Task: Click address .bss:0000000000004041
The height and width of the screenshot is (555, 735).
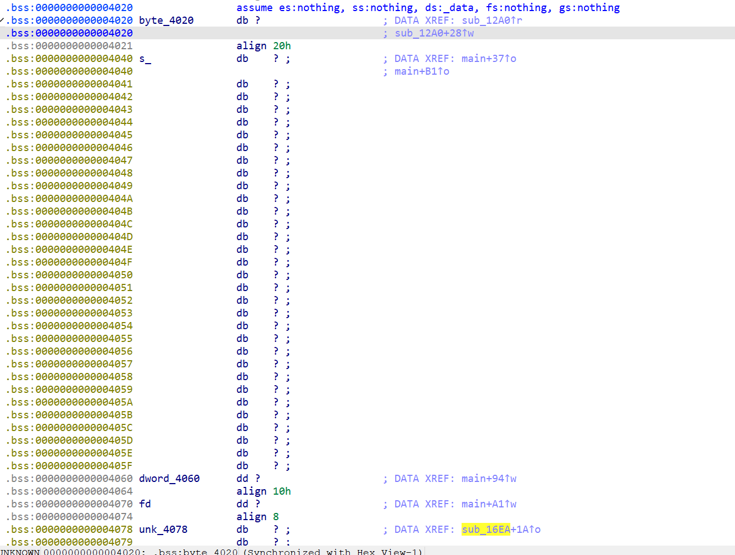Action: (69, 84)
